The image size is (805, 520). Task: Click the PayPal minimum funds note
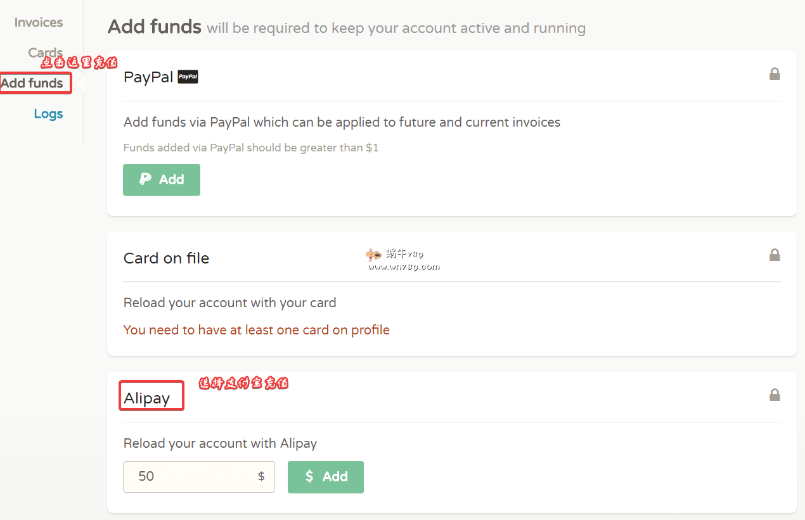[x=250, y=148]
